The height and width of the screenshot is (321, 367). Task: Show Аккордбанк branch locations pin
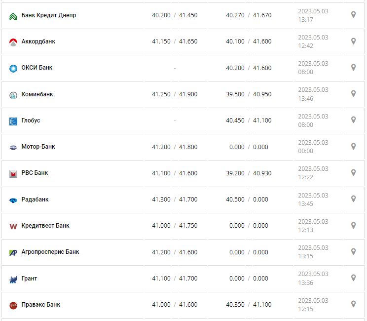coord(353,41)
